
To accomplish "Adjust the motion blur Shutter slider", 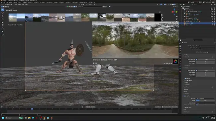I will [x=205, y=101].
